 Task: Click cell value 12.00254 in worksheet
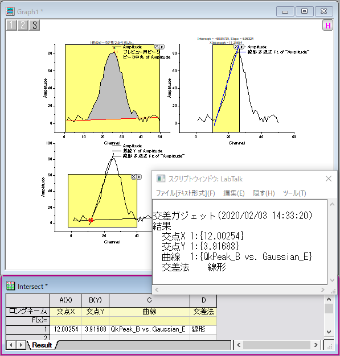(65, 329)
